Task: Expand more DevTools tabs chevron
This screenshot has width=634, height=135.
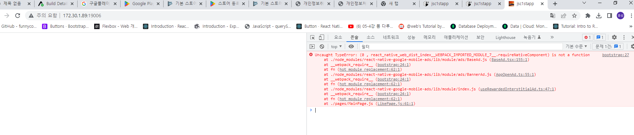Action: 552,37
